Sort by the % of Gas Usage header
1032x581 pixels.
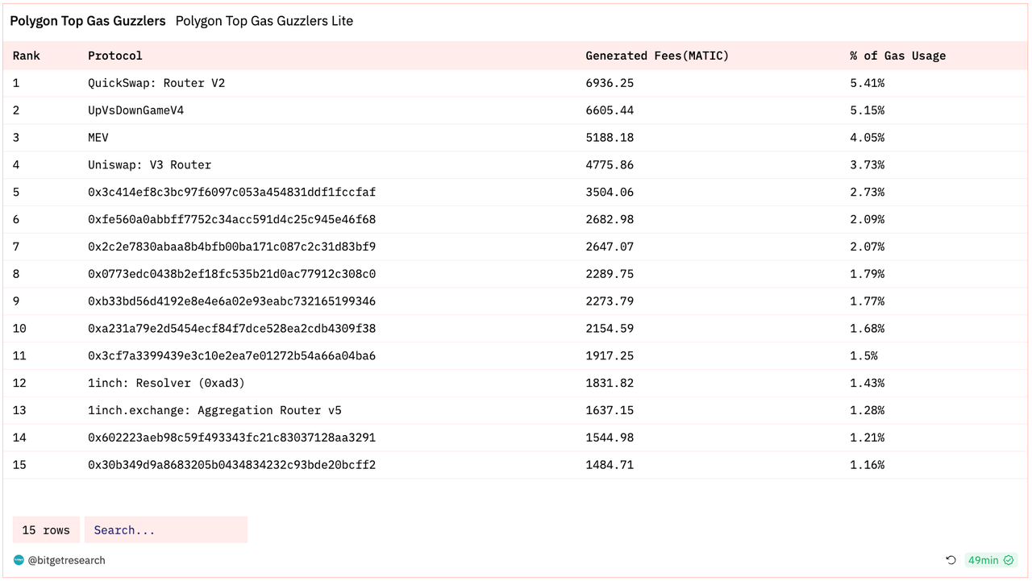click(x=898, y=56)
